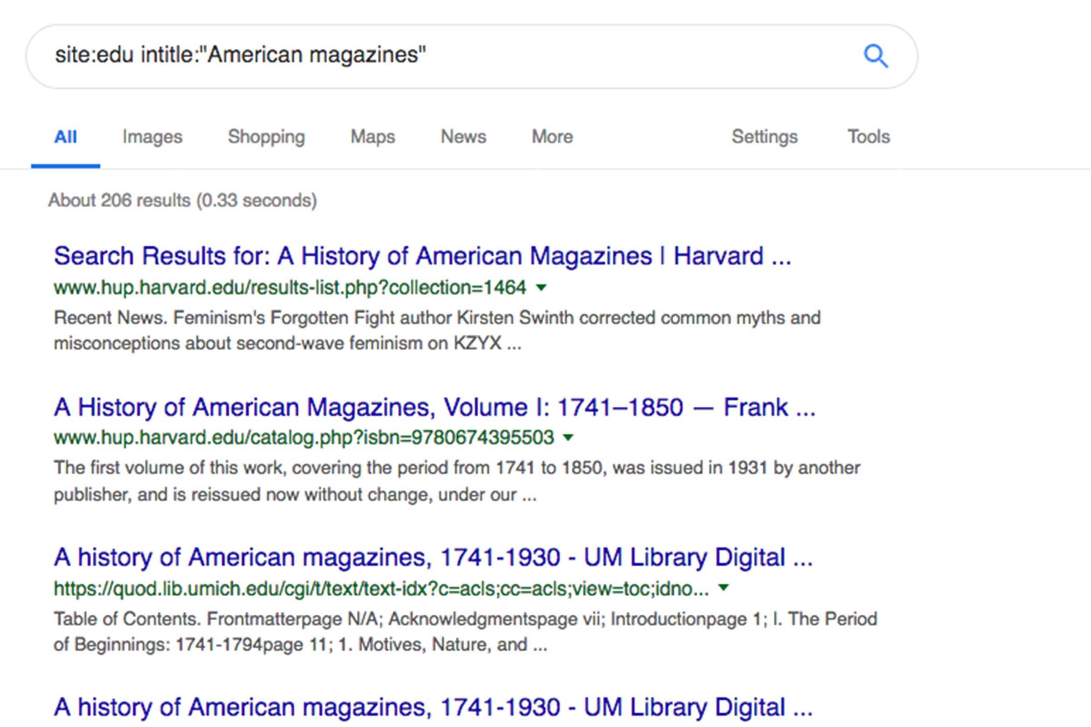The height and width of the screenshot is (727, 1091).
Task: Show the search Tools options
Action: 868,137
